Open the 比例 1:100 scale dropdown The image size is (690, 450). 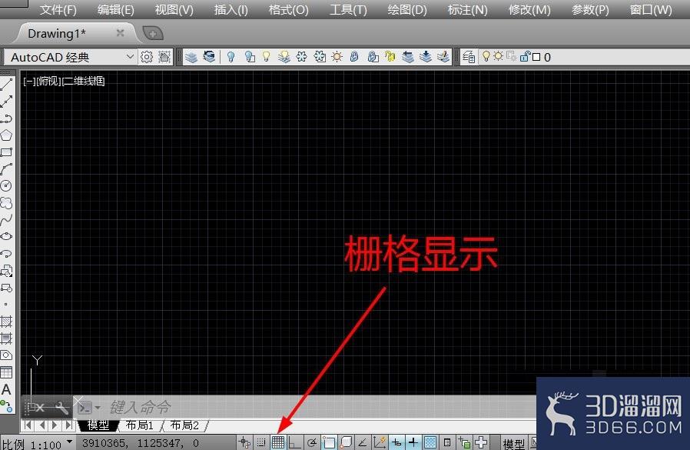point(69,442)
